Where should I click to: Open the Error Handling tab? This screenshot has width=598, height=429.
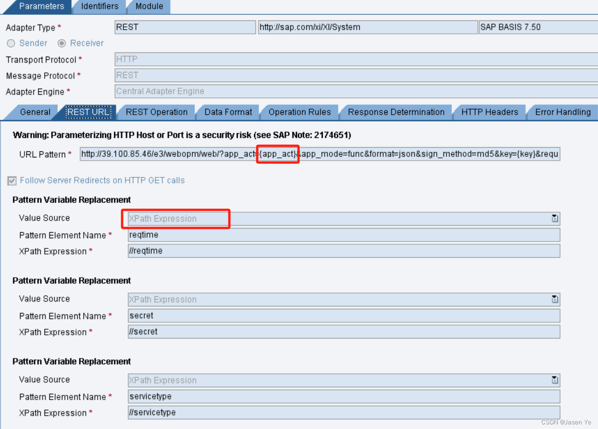tap(562, 112)
